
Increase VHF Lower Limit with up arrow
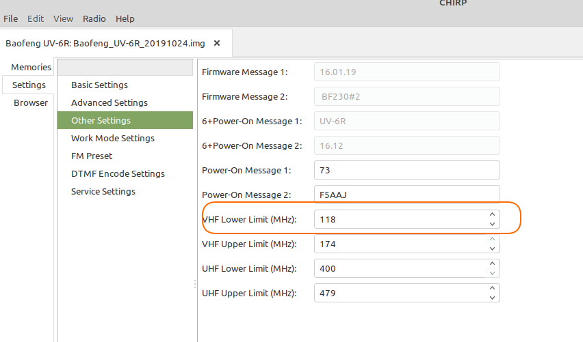[x=492, y=214]
